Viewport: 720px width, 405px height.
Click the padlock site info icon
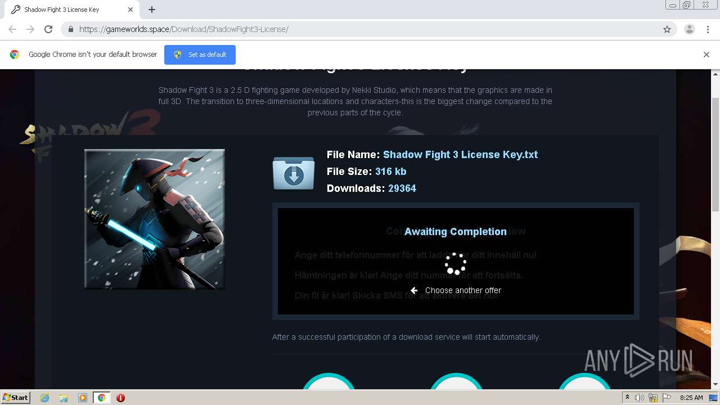point(71,29)
